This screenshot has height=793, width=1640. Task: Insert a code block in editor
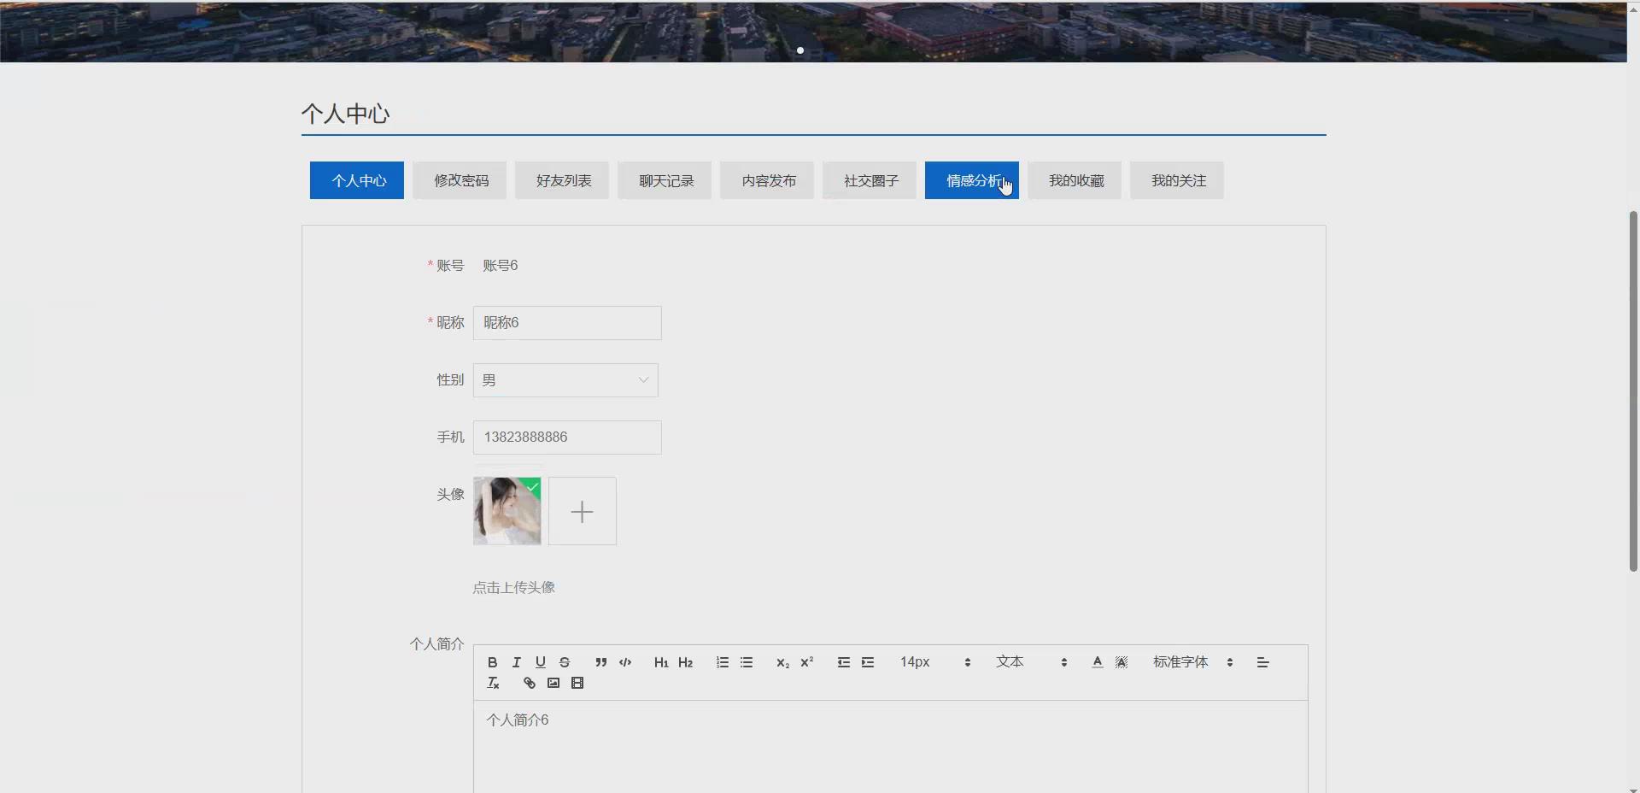point(625,662)
